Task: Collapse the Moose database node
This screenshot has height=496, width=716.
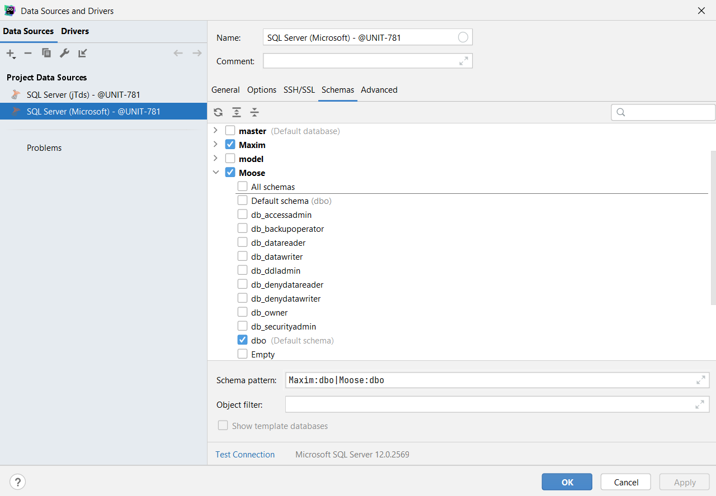Action: (215, 173)
